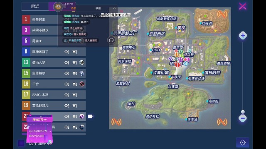
Task: Click the camera icon next to player 21
Action: [x=91, y=116]
